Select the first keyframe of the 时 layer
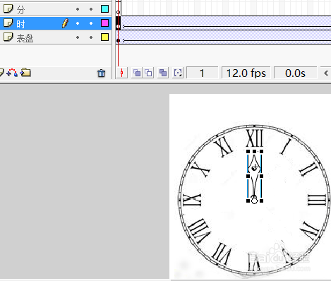The width and height of the screenshot is (331, 281). (x=118, y=23)
